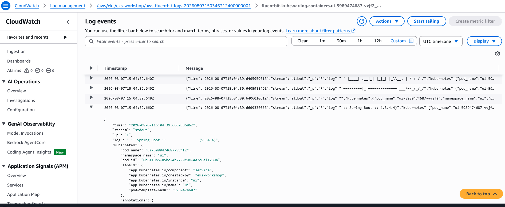Expand the log event with the '|____| .__|_|' banner line
505x207 pixels.
click(91, 78)
